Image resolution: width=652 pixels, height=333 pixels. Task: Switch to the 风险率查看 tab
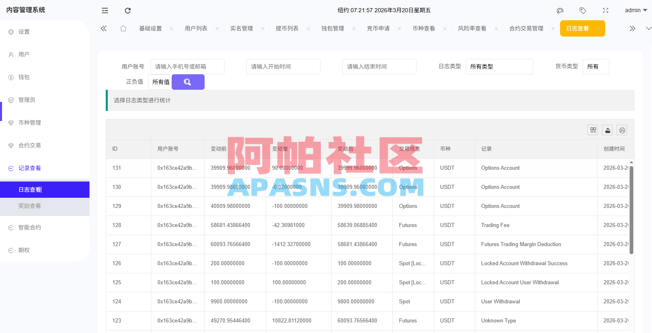point(472,28)
